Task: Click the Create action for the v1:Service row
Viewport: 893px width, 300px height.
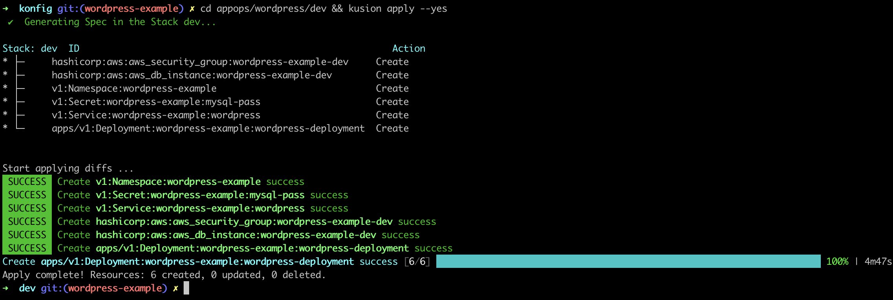Action: tap(392, 115)
